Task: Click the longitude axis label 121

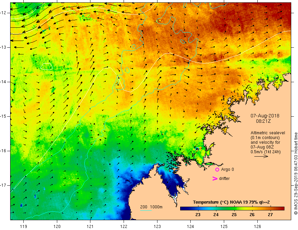Action: pyautogui.click(x=90, y=226)
